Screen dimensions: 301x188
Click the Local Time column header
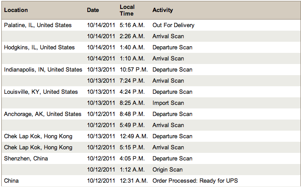[127, 10]
